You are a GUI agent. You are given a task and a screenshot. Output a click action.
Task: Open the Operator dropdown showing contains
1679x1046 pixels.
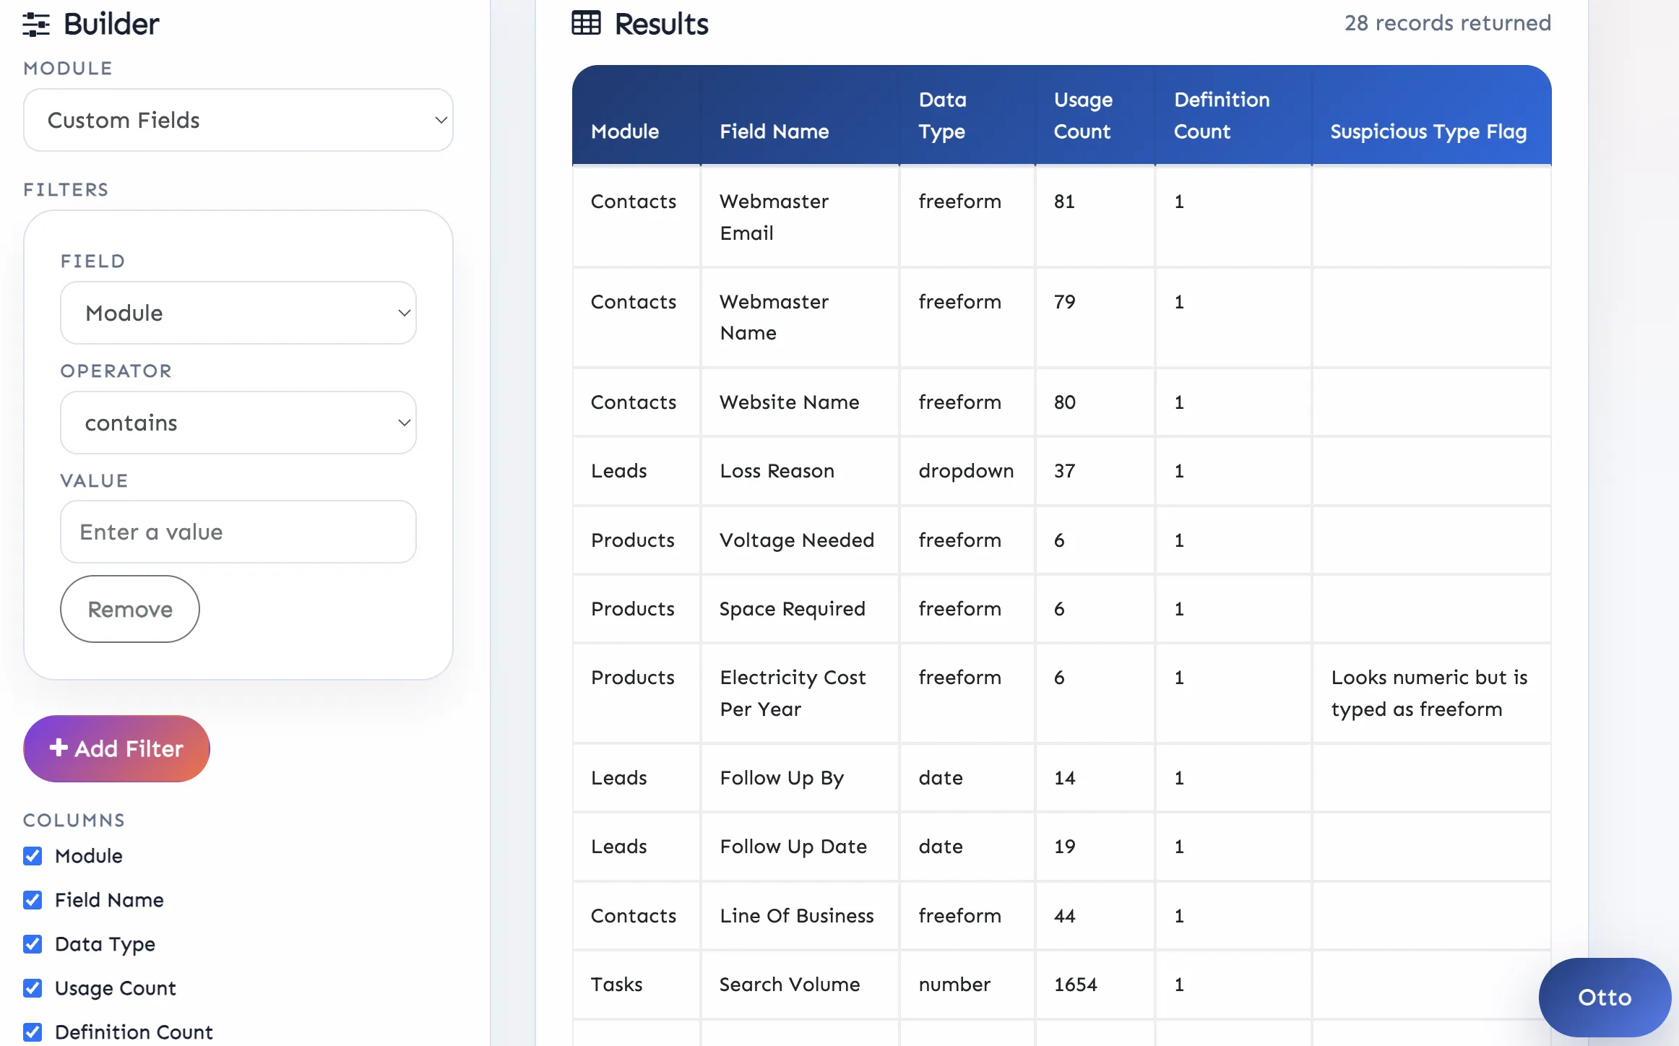(238, 423)
